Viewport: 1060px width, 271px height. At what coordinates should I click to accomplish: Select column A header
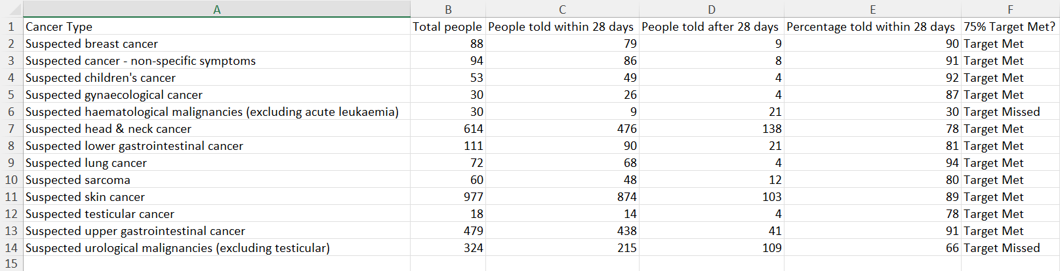[x=216, y=9]
